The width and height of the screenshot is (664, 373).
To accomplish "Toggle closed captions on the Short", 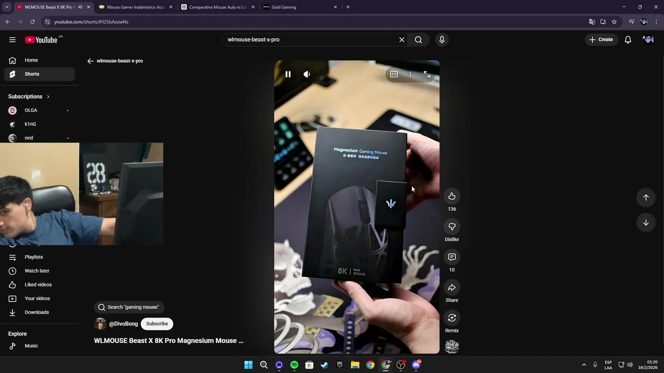I will [394, 75].
